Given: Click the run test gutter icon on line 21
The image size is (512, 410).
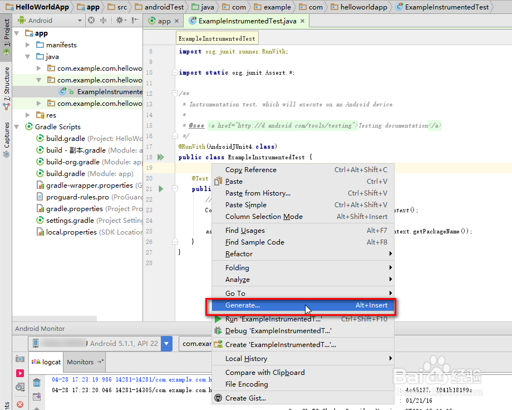Looking at the screenshot, I should pos(161,189).
